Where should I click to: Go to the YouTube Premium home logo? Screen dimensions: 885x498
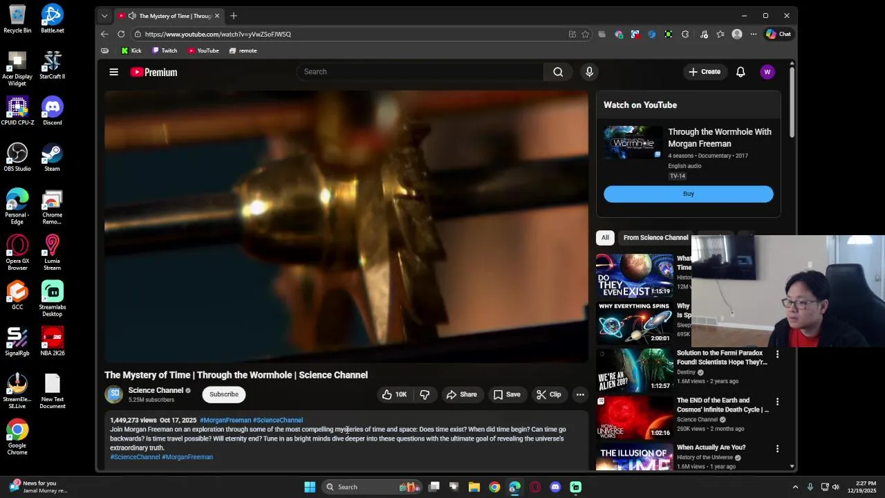pos(153,72)
